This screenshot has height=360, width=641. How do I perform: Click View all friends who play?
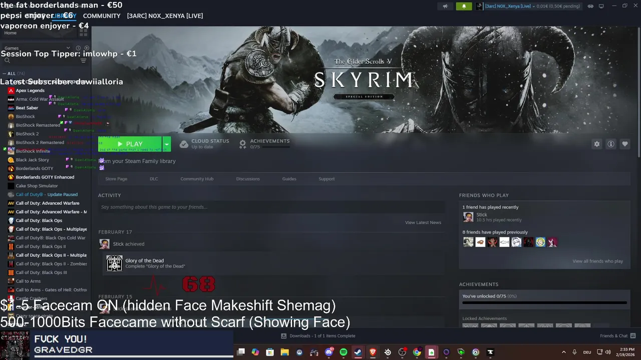click(x=598, y=261)
